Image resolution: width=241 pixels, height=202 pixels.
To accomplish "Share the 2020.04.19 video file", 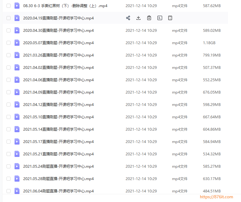I will click(128, 18).
